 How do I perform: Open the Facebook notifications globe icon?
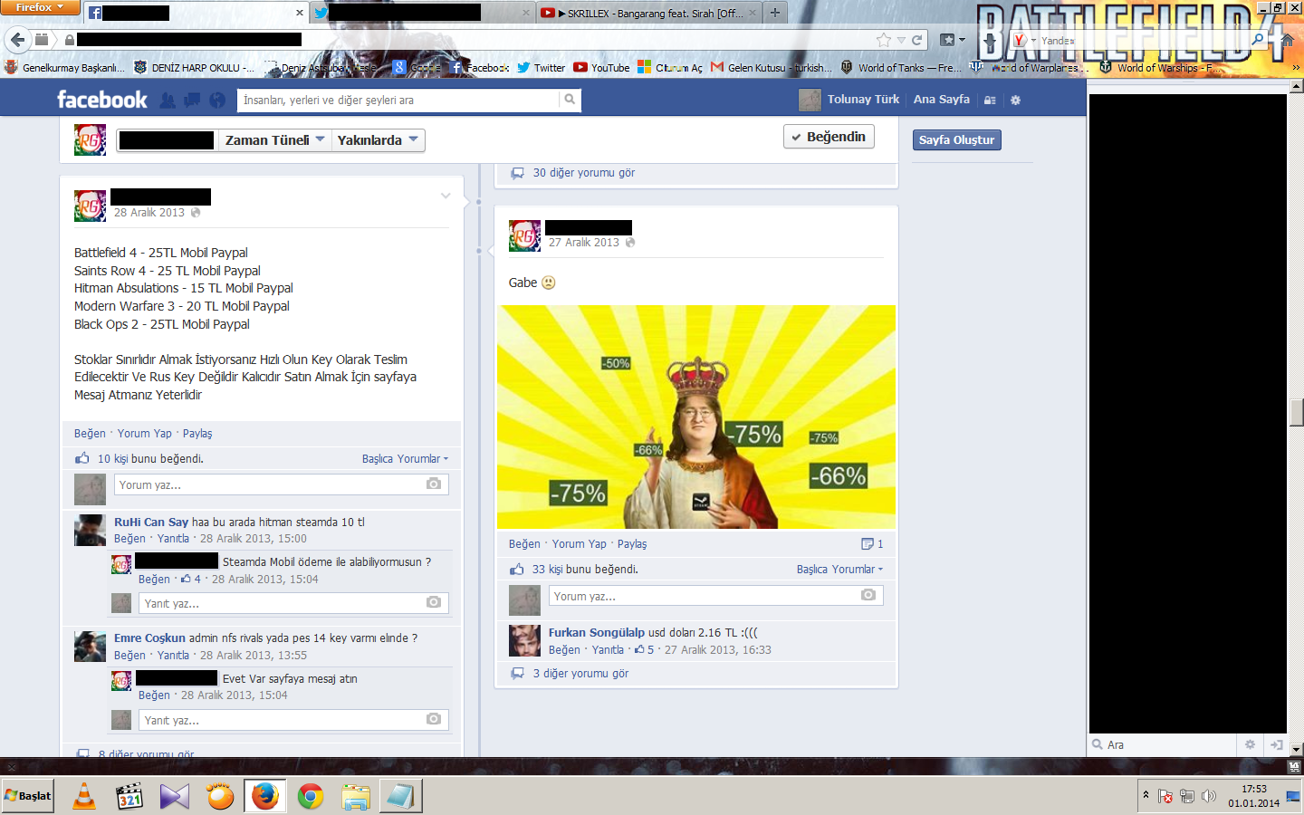pyautogui.click(x=217, y=101)
